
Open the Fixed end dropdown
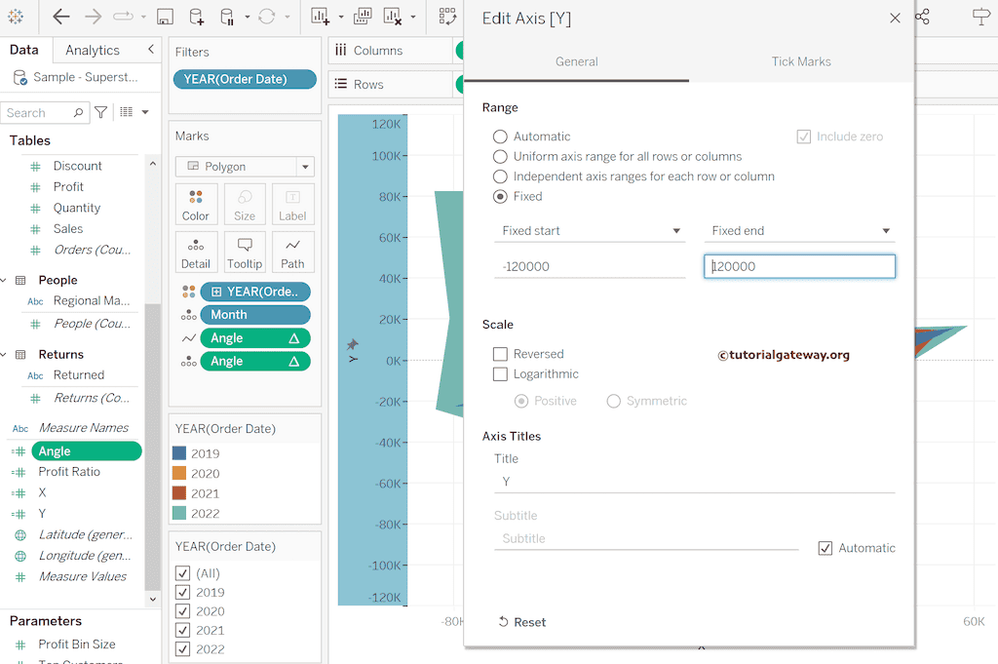(x=799, y=230)
